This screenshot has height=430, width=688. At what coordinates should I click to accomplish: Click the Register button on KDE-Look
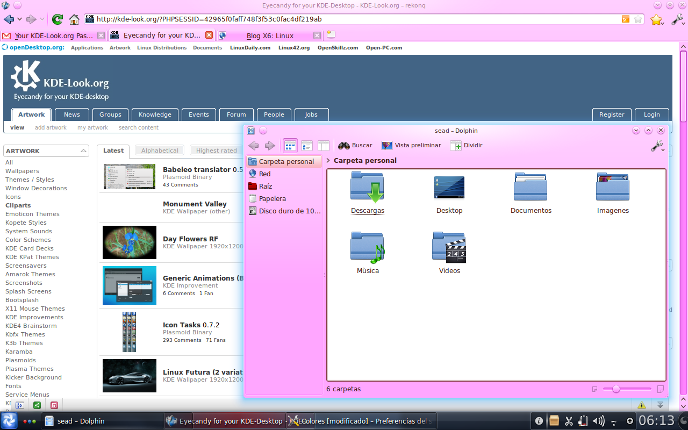[x=612, y=114]
